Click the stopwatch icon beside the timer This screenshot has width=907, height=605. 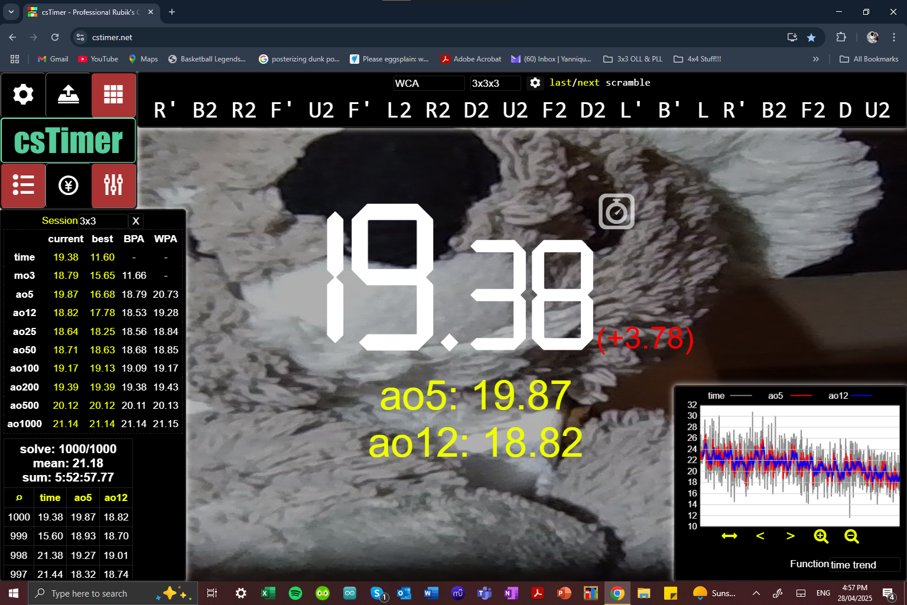(x=616, y=211)
